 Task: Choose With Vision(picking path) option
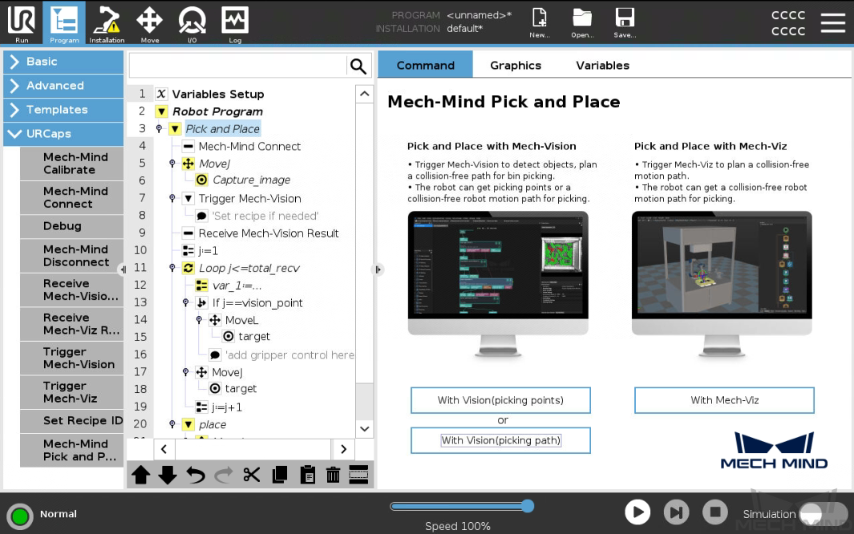coord(500,440)
